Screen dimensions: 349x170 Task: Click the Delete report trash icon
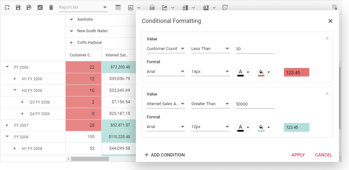click(51, 7)
